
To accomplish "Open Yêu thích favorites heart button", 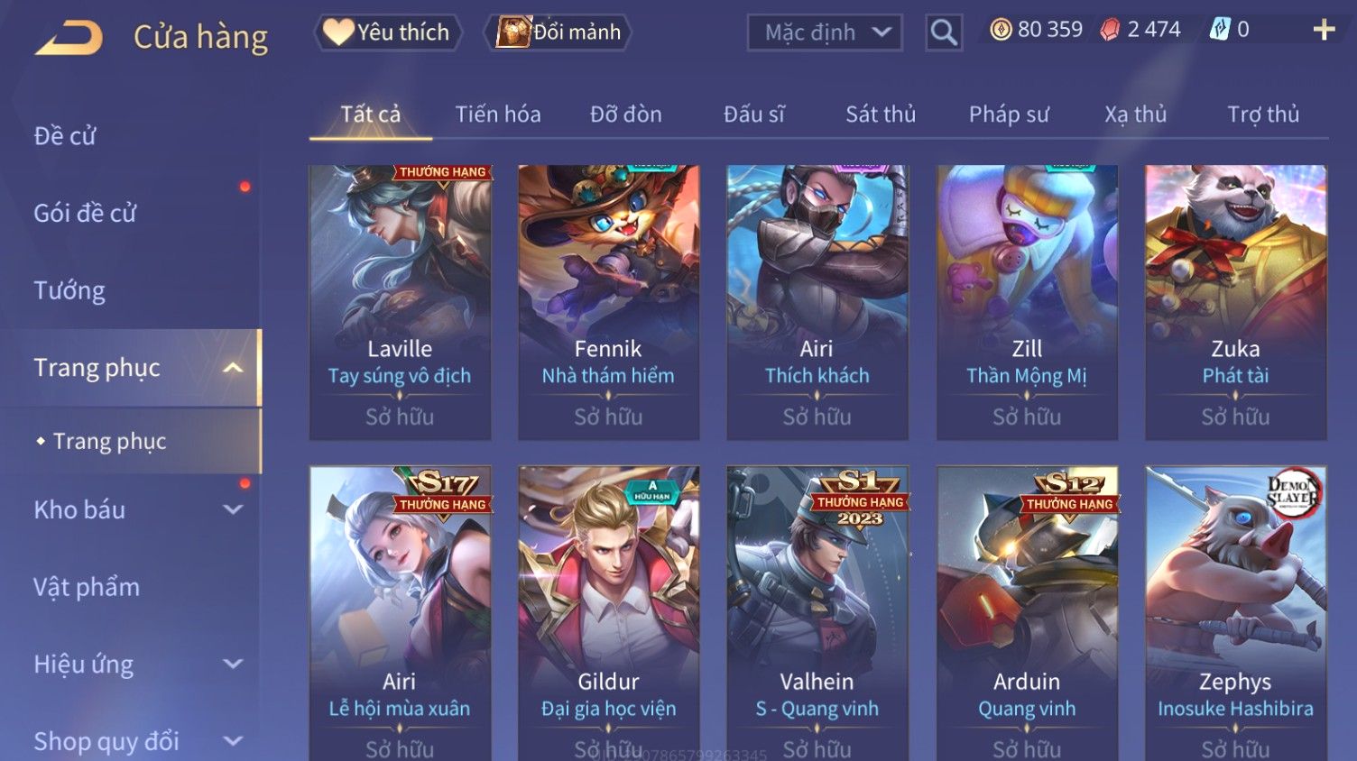I will click(388, 32).
